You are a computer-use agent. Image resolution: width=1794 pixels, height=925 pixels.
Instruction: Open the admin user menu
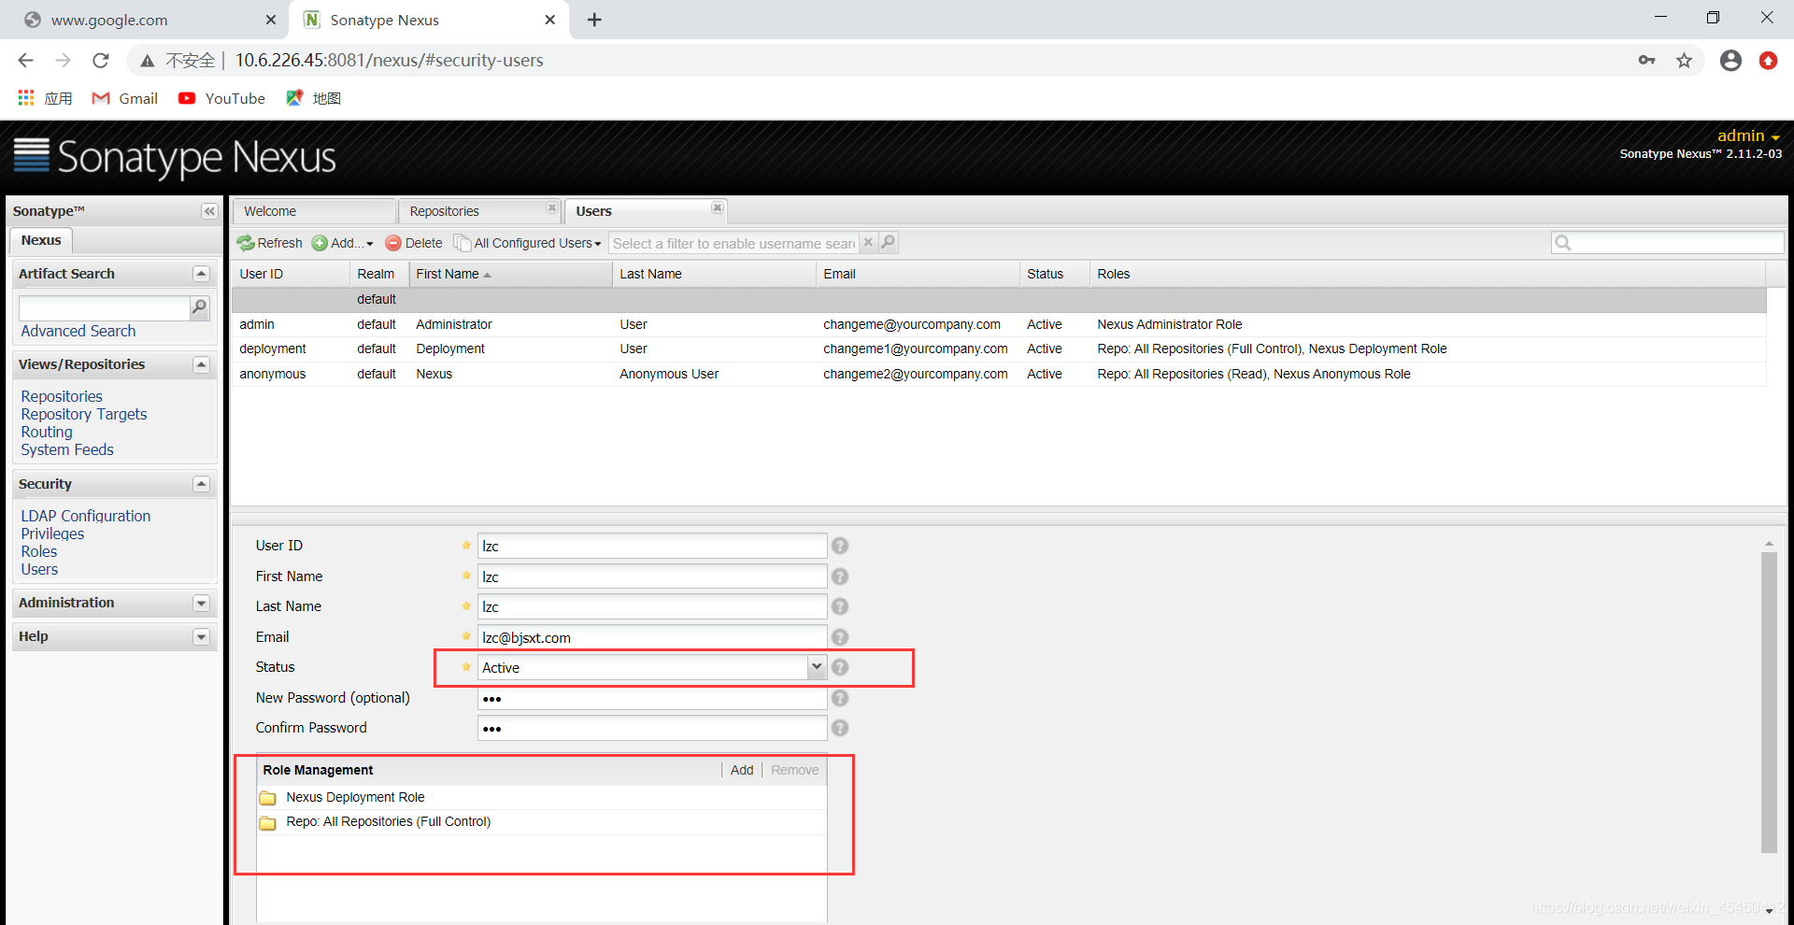coord(1748,136)
